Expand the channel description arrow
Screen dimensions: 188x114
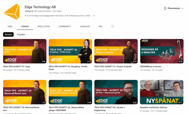(x=94, y=16)
